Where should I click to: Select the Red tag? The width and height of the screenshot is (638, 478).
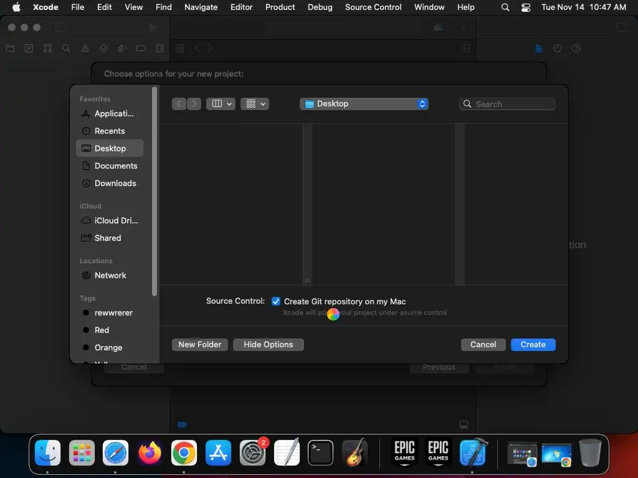pyautogui.click(x=110, y=330)
